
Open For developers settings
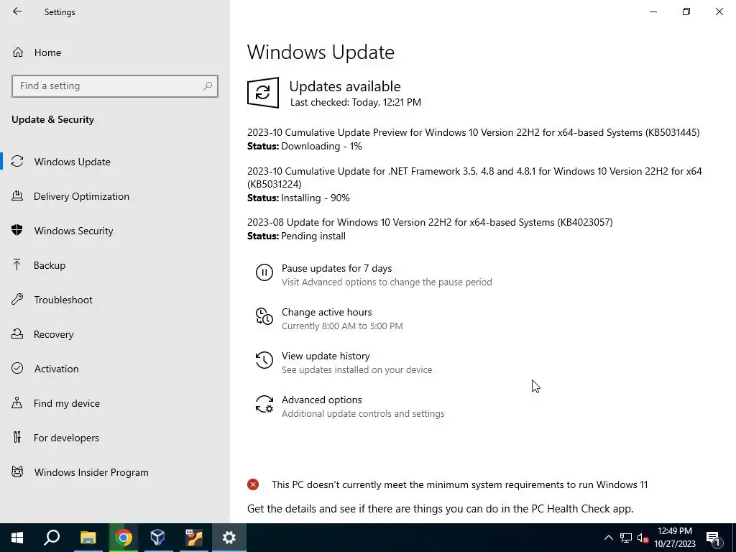tap(115, 438)
